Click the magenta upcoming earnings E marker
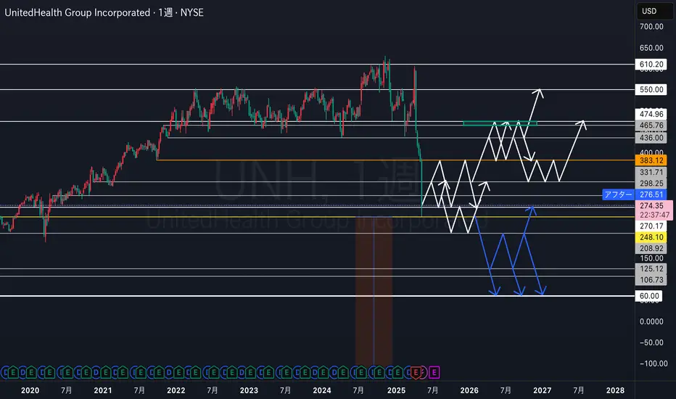The height and width of the screenshot is (399, 676). 434,372
